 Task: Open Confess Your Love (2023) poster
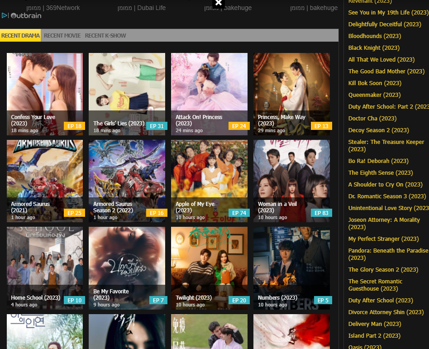click(45, 94)
